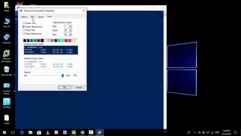
Task: Click the Green value input field
Action: (67, 30)
